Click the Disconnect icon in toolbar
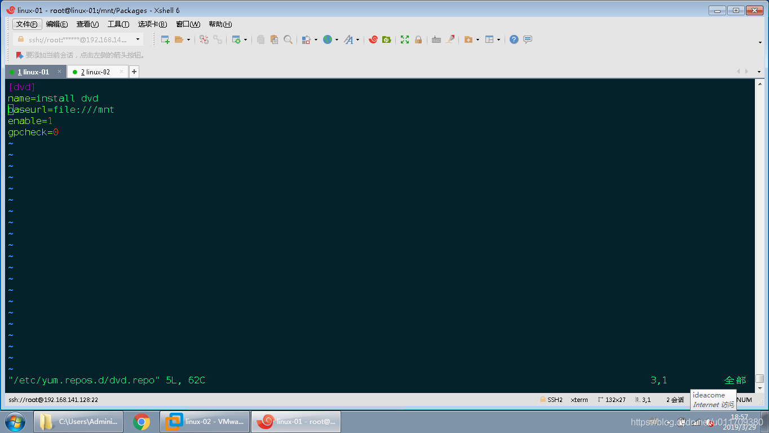 (204, 39)
